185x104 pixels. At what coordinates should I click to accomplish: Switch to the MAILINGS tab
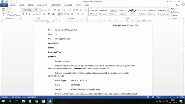pos(68,5)
